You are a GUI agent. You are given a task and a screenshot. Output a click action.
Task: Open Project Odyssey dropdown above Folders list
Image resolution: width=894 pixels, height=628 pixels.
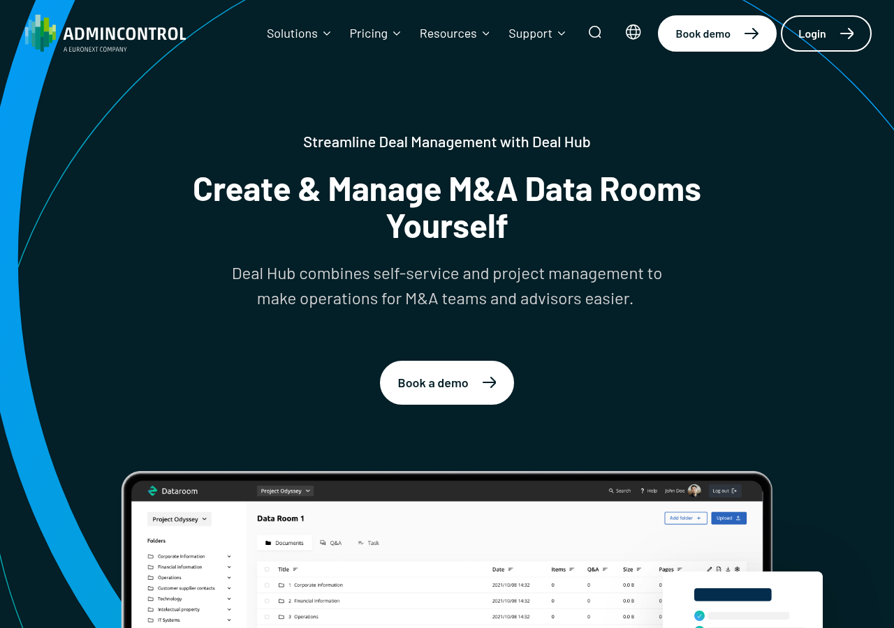tap(179, 519)
